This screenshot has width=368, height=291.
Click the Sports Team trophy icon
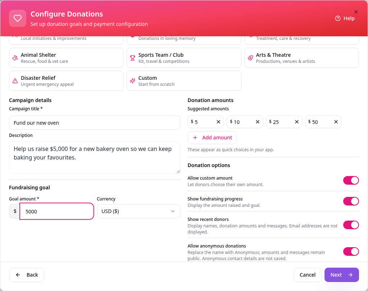click(x=133, y=58)
